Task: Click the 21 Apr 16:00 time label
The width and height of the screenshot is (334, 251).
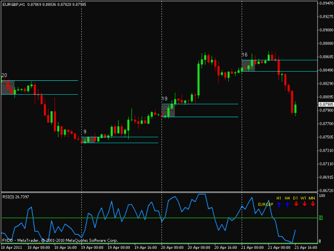Action: (x=306, y=248)
